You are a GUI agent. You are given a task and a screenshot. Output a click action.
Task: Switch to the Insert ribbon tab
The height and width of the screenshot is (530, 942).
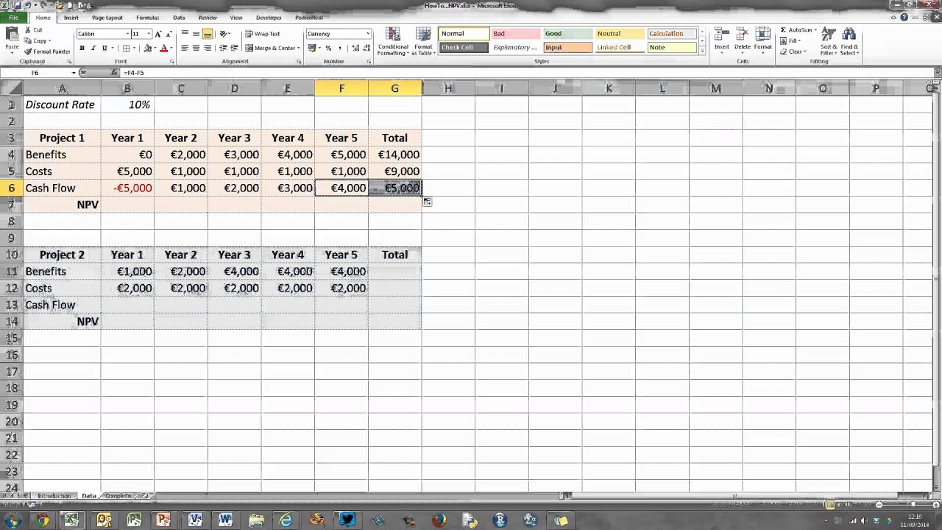pos(71,18)
